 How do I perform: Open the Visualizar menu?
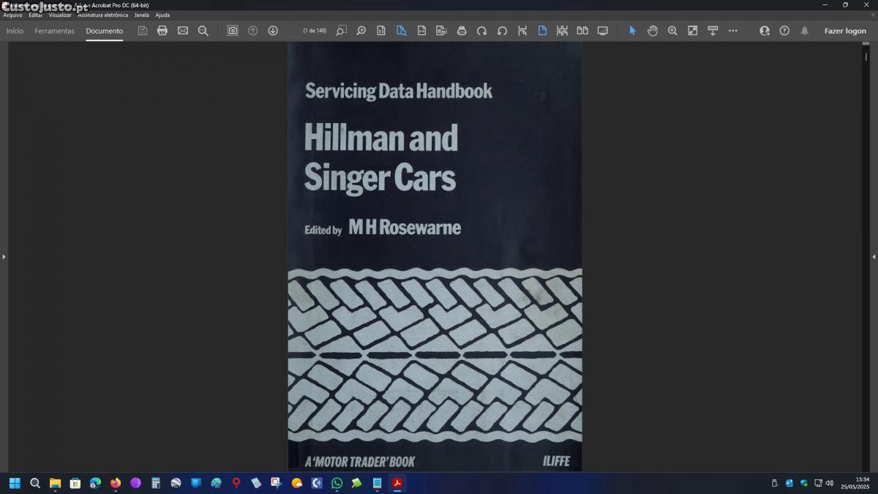(x=60, y=15)
